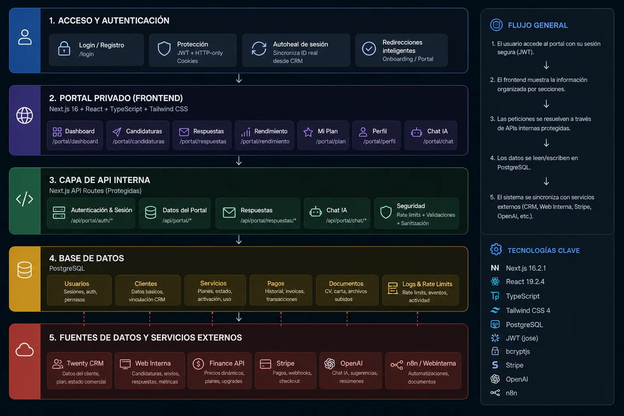This screenshot has height=416, width=624.
Task: Click the person icon beside Perfil
Action: pos(363,132)
